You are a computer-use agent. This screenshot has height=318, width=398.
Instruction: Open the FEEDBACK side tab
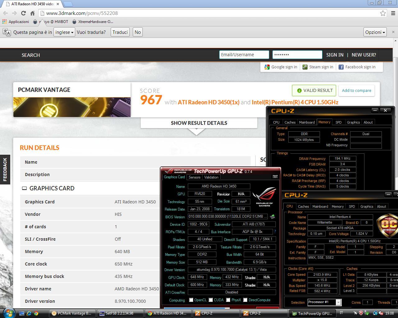coord(5,169)
